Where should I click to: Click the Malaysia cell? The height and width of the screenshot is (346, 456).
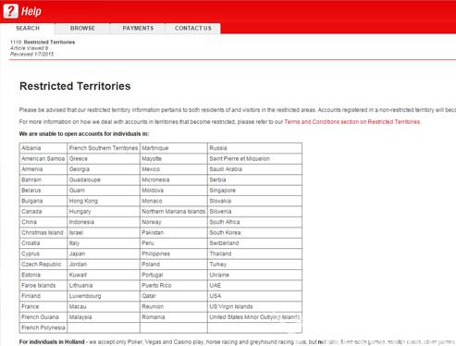(104, 317)
